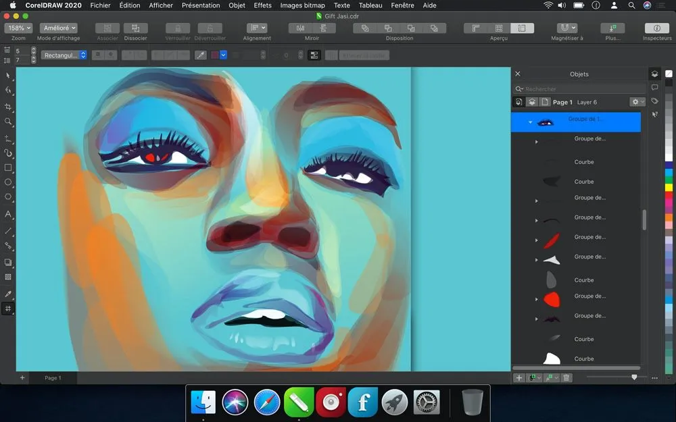This screenshot has width=676, height=422.
Task: Toggle the document page view beside Layer 6
Action: click(x=544, y=101)
